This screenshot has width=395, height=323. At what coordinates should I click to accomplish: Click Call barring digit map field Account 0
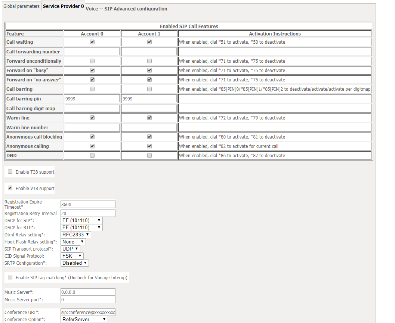[92, 108]
